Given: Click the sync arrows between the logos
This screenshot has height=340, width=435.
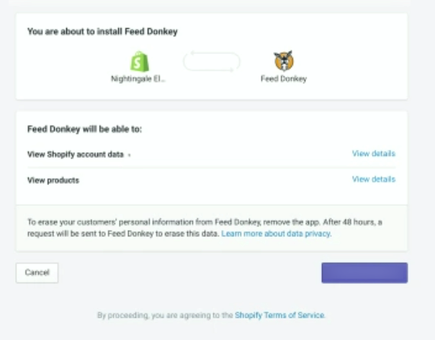Looking at the screenshot, I should [x=212, y=61].
